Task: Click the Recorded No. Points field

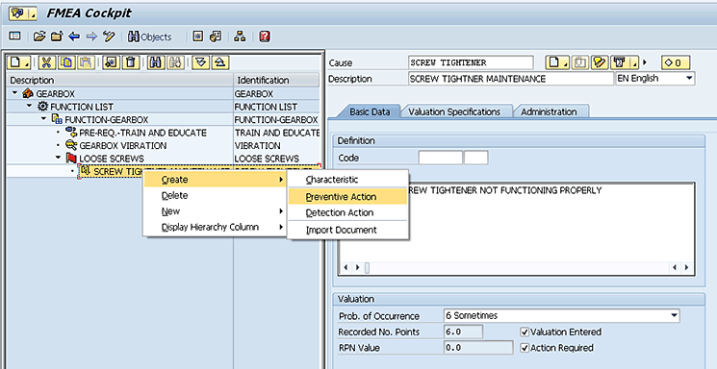Action: (x=463, y=332)
